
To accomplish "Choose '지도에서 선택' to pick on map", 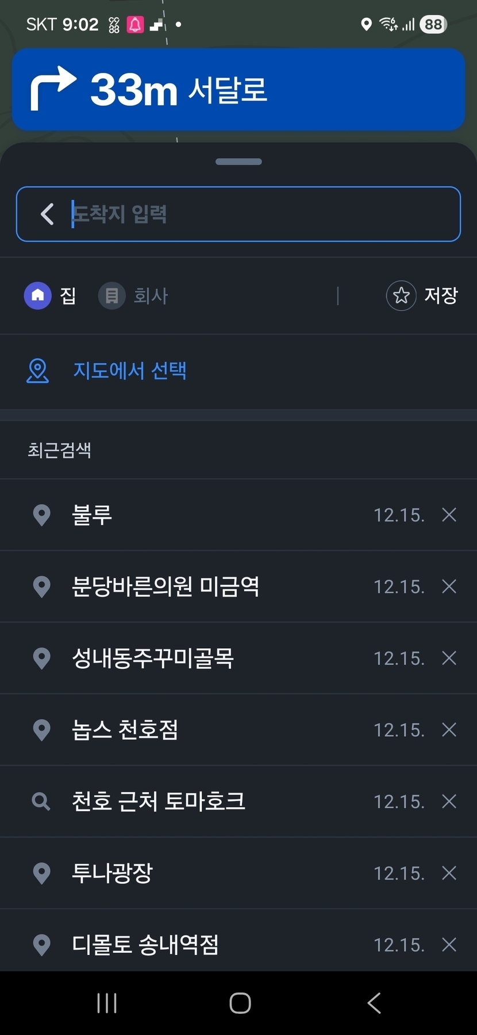I will pos(129,371).
